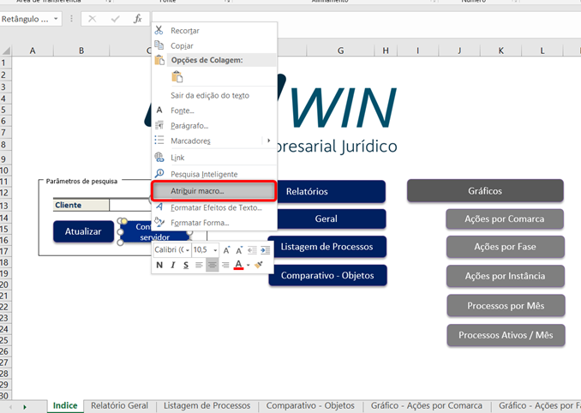The width and height of the screenshot is (581, 413).
Task: Select Formatar Forma... menu entry
Action: (x=200, y=223)
